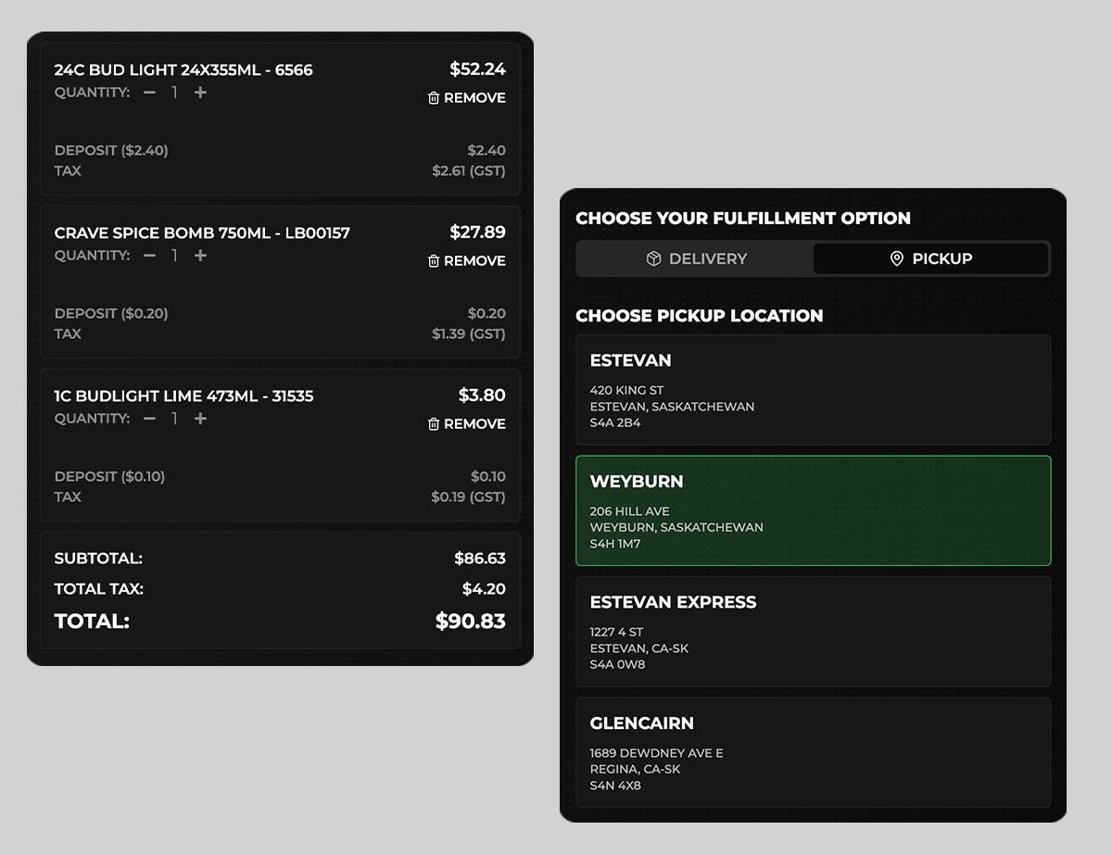This screenshot has width=1112, height=855.
Task: Increase quantity of 1C Budlight Lime
Action: click(200, 419)
